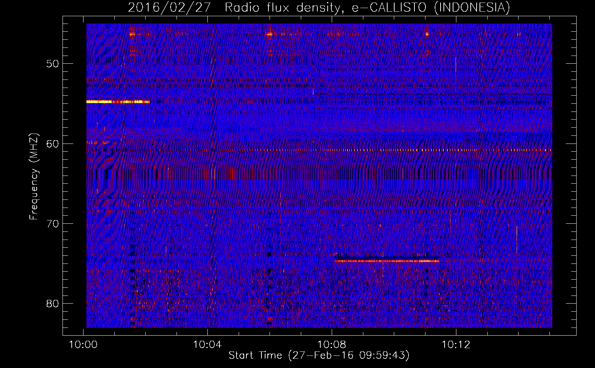The height and width of the screenshot is (368, 595).
Task: Click the 80 frequency tick label
Action: (x=53, y=304)
